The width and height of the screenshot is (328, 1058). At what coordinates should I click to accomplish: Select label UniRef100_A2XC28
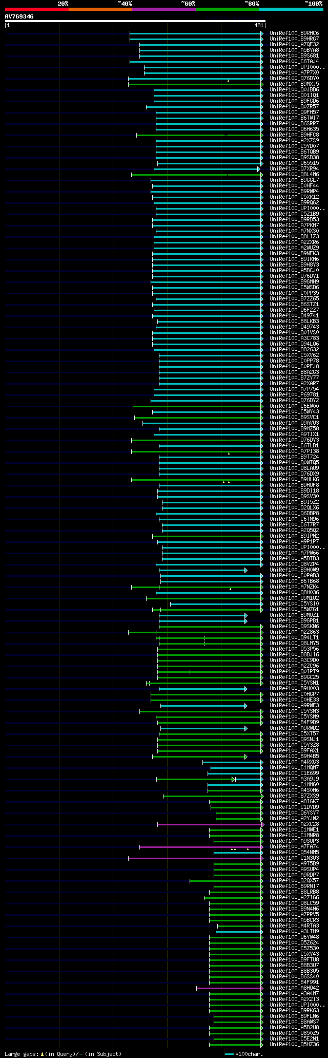[x=294, y=824]
